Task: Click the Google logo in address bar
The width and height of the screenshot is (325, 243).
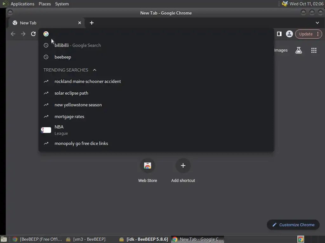Action: (46, 34)
